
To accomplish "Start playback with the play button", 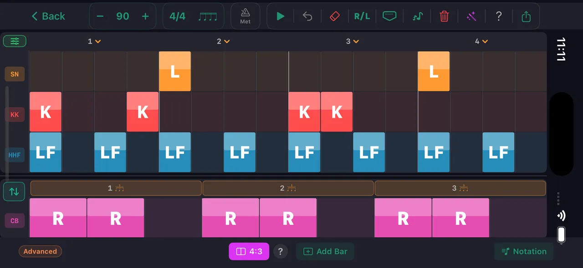I will coord(281,16).
